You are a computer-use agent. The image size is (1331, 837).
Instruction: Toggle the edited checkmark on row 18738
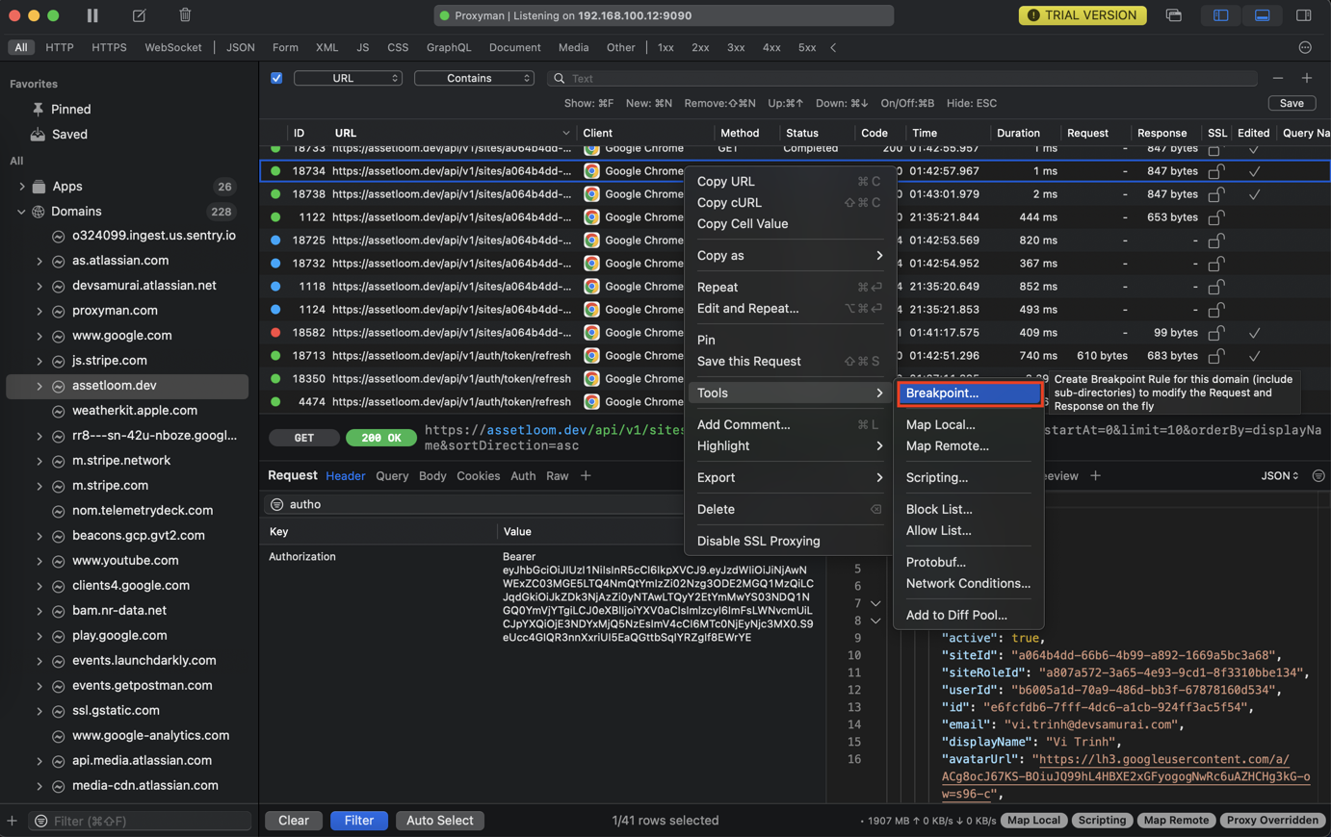click(x=1253, y=194)
